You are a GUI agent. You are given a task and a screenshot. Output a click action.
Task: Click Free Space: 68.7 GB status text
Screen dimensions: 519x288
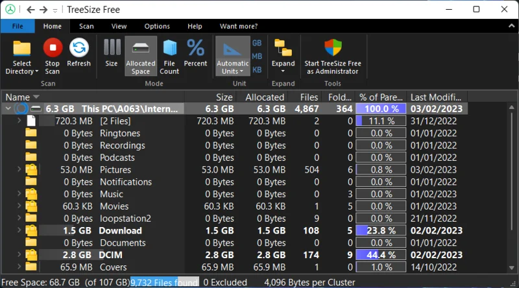click(x=40, y=282)
